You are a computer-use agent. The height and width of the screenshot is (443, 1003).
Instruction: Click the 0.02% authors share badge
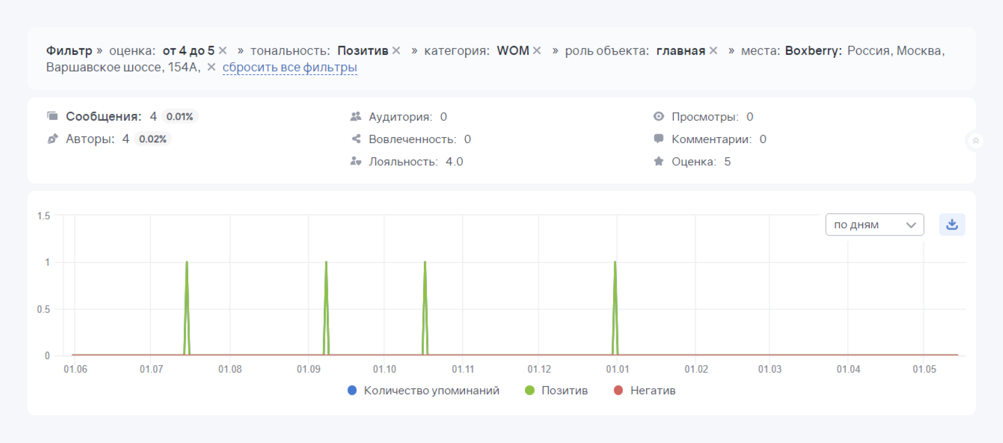point(153,139)
